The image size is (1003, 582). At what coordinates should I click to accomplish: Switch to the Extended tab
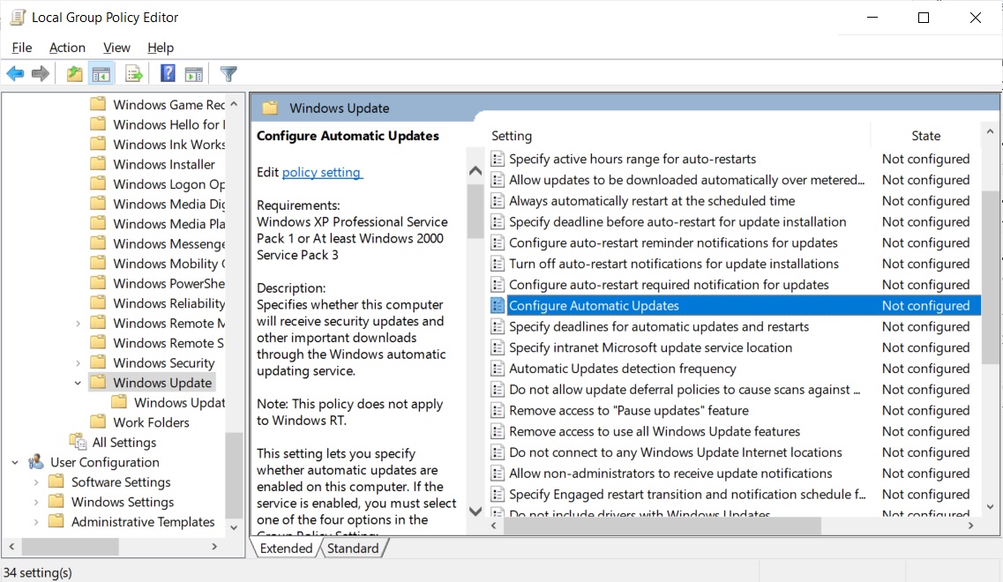286,548
